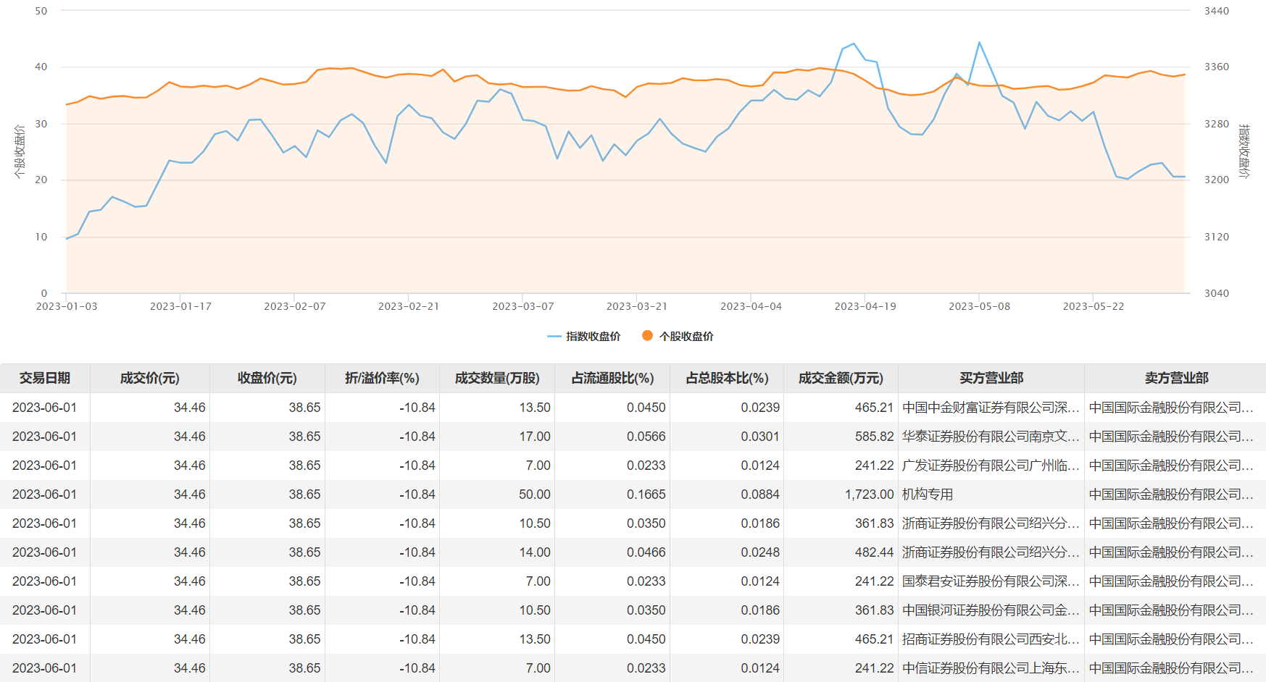Viewport: 1266px width, 682px height.
Task: Open 中国中金财富证券 buyer branch link
Action: [990, 408]
